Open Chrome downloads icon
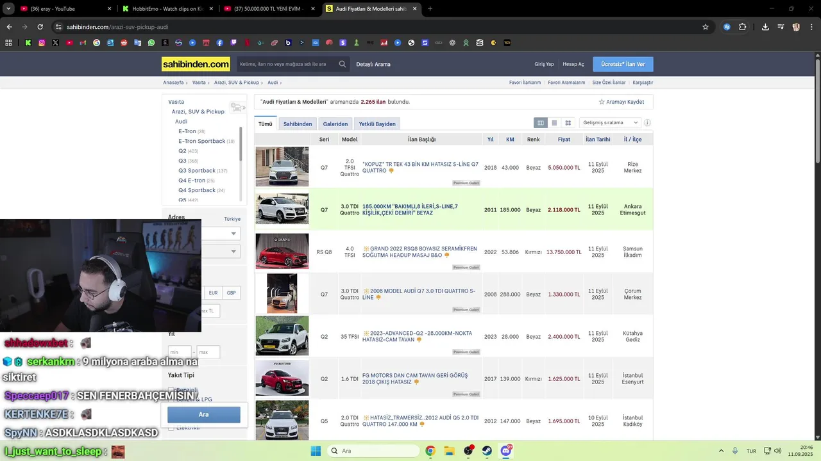The height and width of the screenshot is (461, 821). [x=765, y=27]
